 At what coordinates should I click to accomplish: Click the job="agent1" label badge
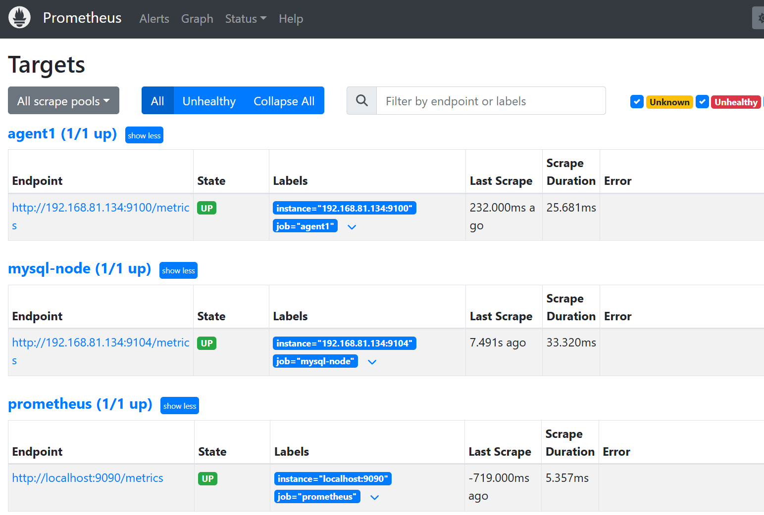(306, 226)
